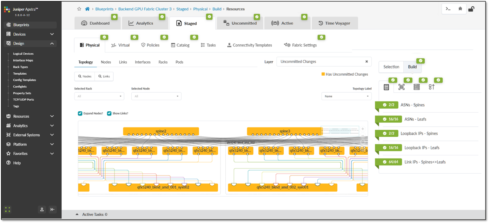Open the Connectivity Templates tab

click(x=249, y=45)
